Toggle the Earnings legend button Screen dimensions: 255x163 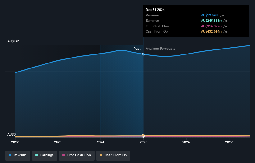pos(44,155)
